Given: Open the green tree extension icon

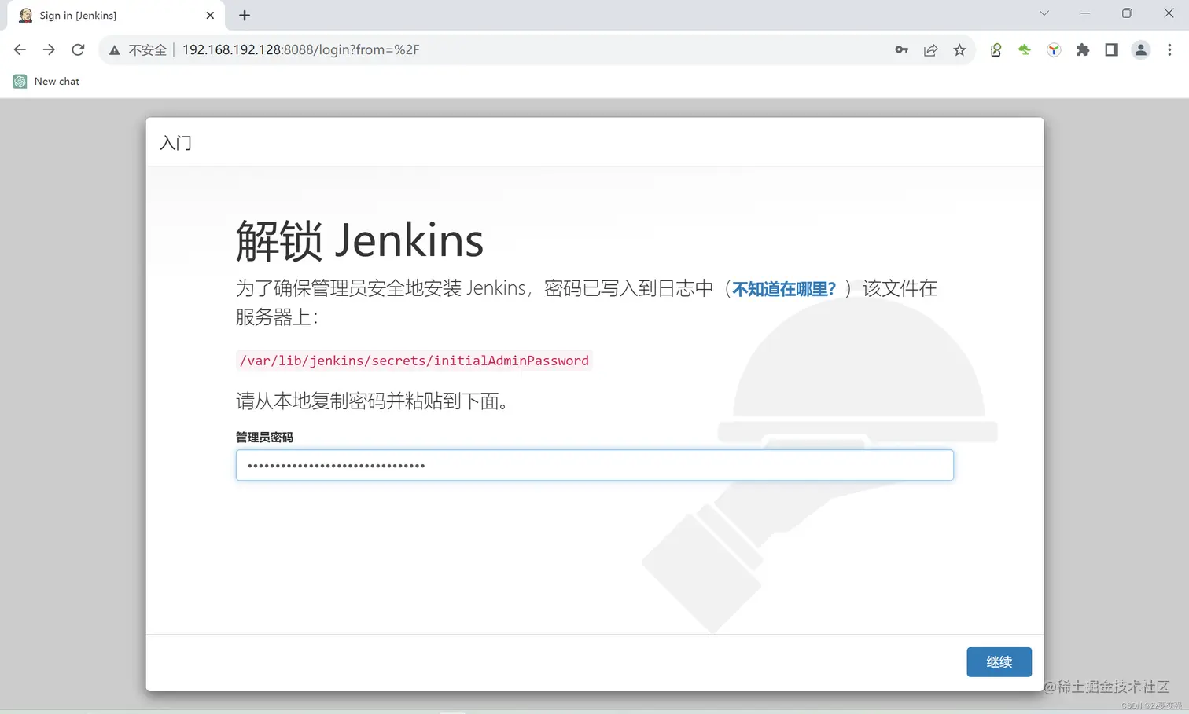Looking at the screenshot, I should (x=1024, y=49).
